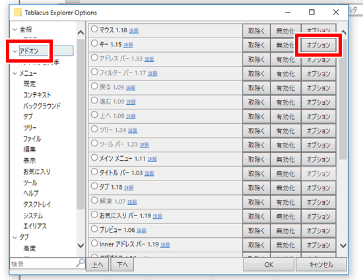
Task: Collapse the メニュー tree node chevron
Action: 15,74
